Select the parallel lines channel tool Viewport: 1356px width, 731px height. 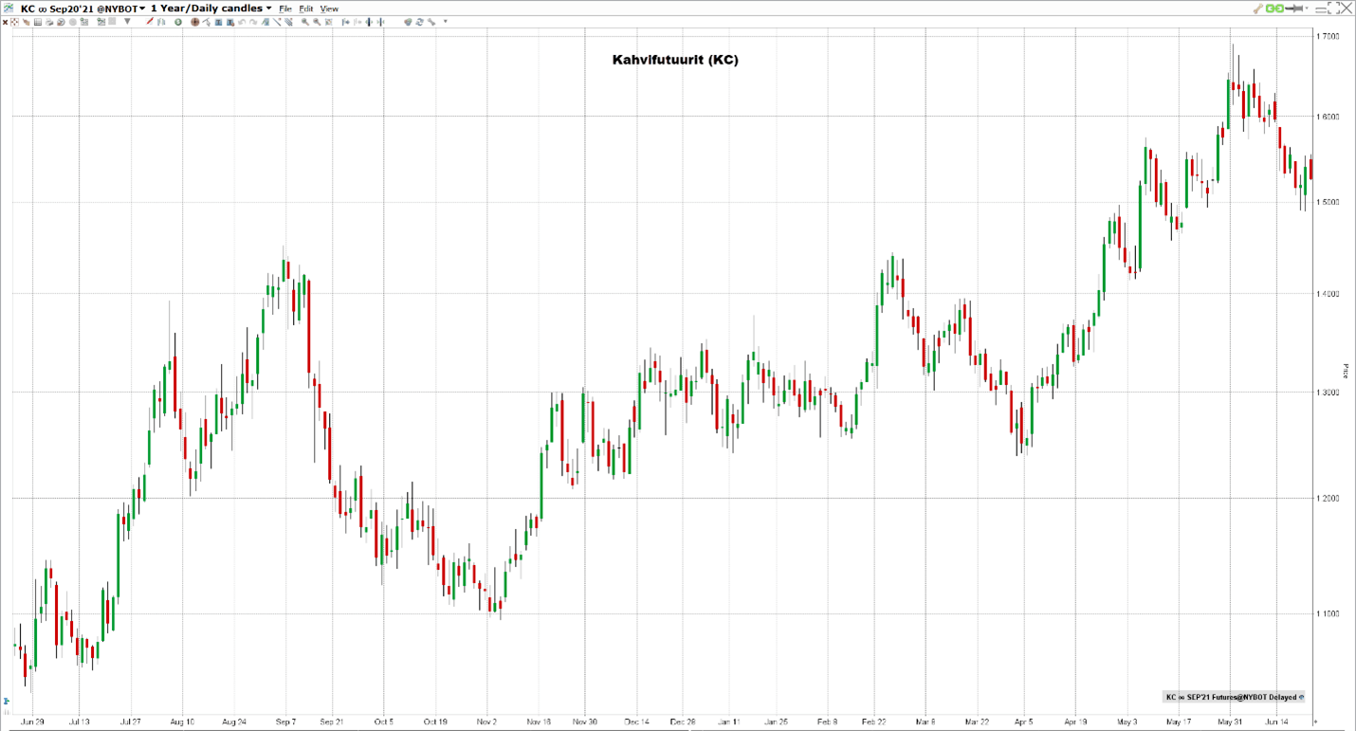289,22
